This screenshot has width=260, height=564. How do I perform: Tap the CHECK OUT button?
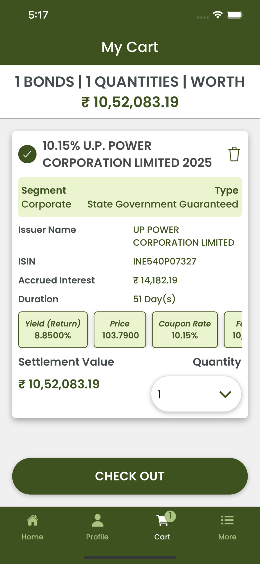click(x=130, y=476)
